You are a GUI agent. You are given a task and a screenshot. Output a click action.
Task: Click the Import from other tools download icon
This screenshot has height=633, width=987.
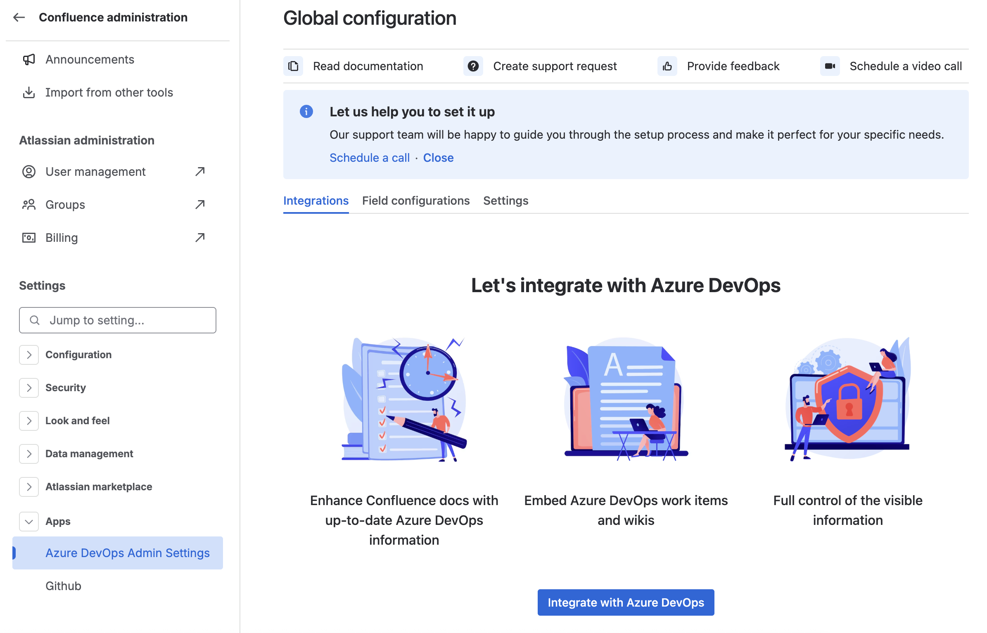click(29, 92)
